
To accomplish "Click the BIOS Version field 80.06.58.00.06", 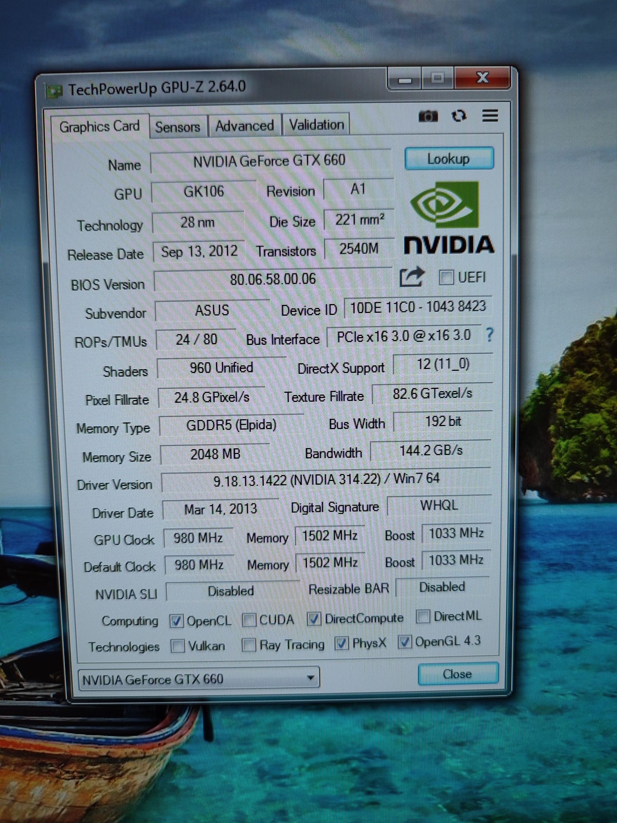I will tap(273, 279).
